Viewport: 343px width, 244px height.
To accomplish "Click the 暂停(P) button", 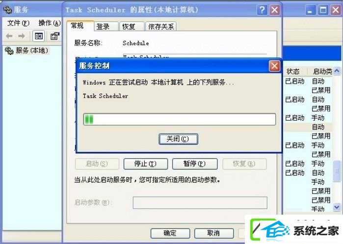I will pos(195,164).
